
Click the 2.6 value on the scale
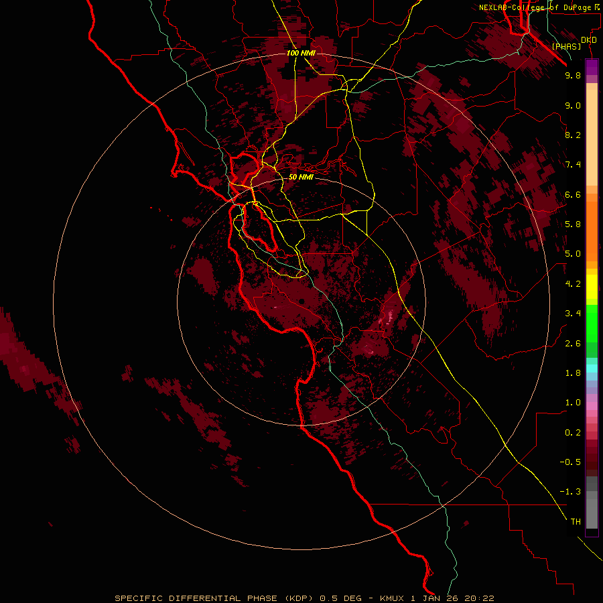pyautogui.click(x=573, y=344)
